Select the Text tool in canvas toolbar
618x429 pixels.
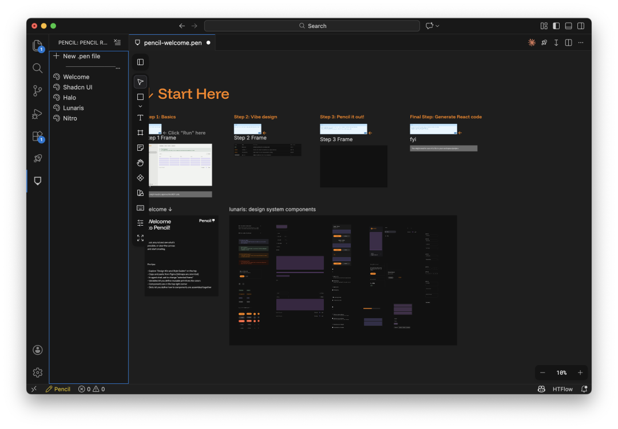pos(140,118)
